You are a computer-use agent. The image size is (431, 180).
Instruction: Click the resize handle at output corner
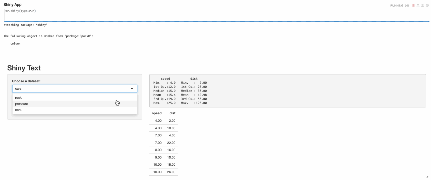[428, 177]
